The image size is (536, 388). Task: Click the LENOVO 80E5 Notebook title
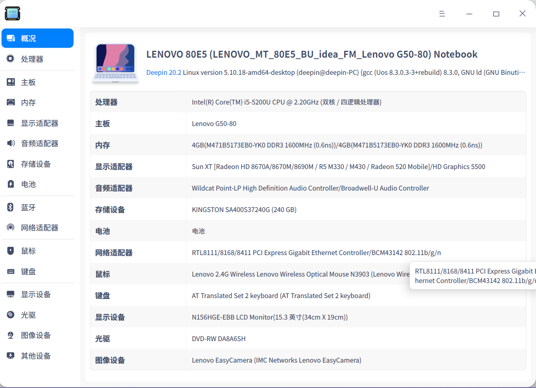click(x=312, y=54)
